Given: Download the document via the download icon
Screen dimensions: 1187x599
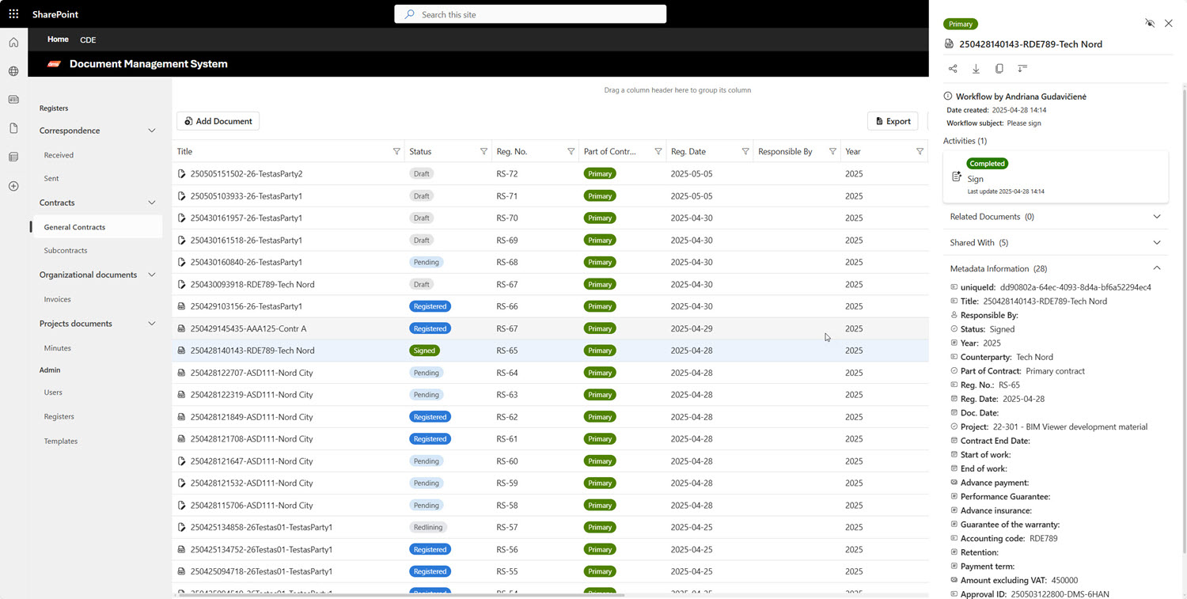Looking at the screenshot, I should [x=976, y=69].
